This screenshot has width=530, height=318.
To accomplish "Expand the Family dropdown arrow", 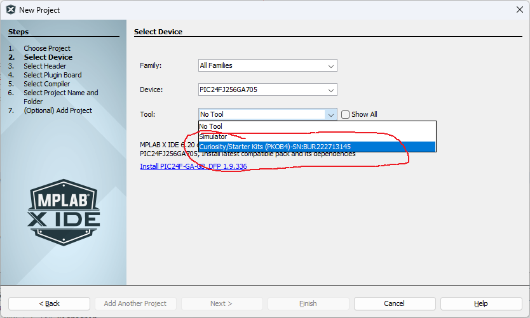I will 330,66.
